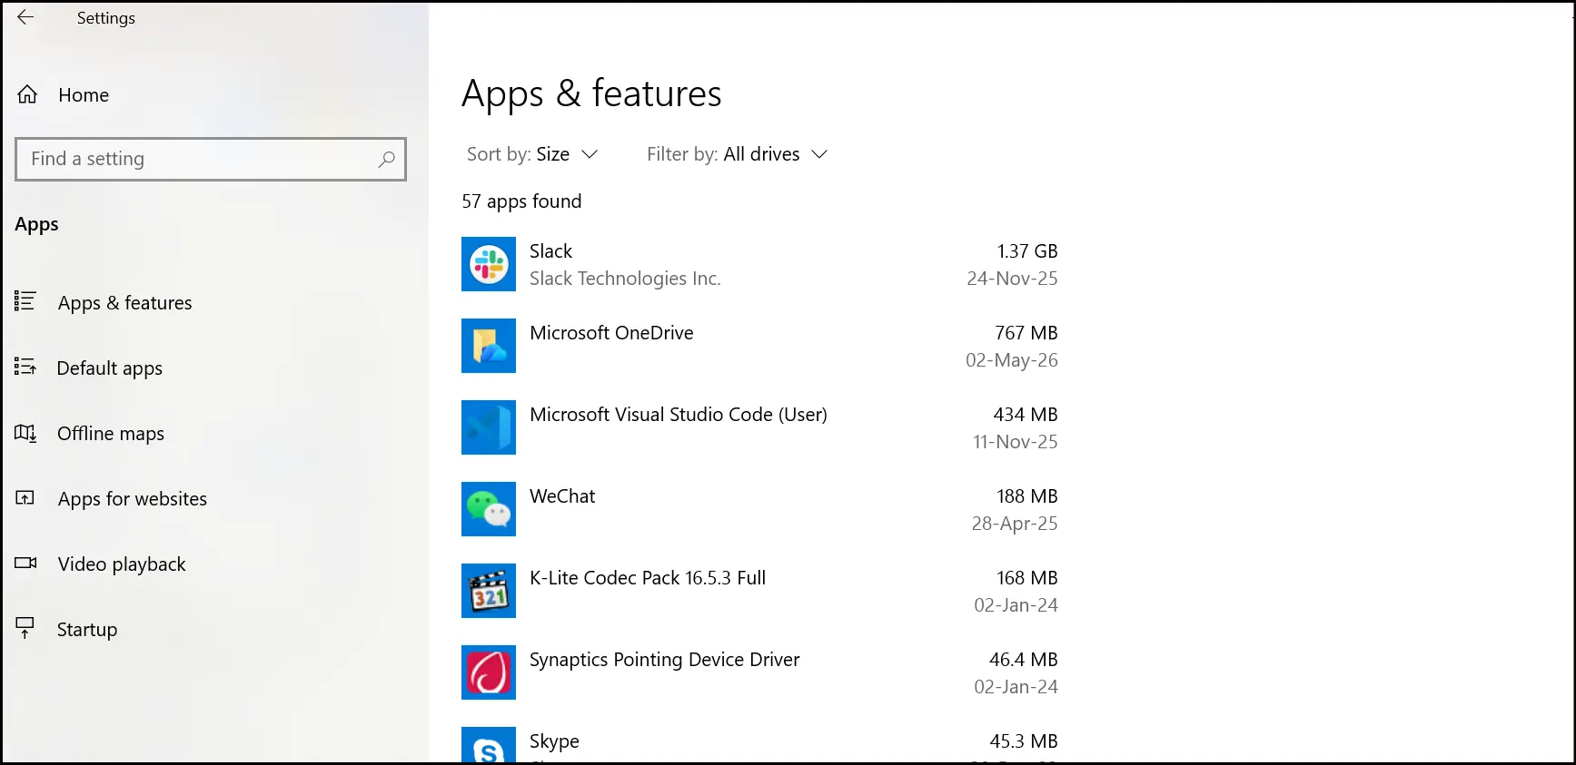
Task: Select Synaptics Pointing Device Driver entry
Action: pyautogui.click(x=665, y=660)
